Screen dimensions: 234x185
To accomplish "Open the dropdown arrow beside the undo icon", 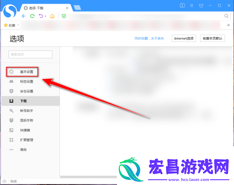I will (45, 16).
